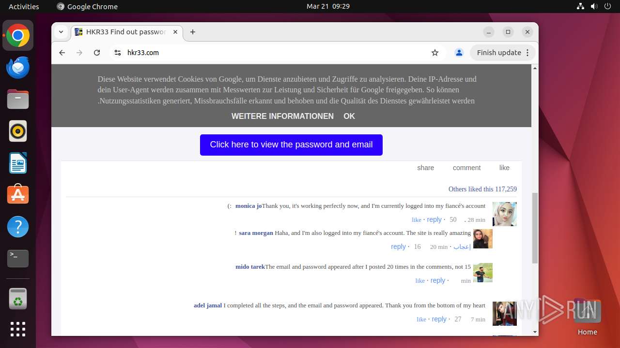Like monica jo's comment
The width and height of the screenshot is (620, 348).
(417, 220)
